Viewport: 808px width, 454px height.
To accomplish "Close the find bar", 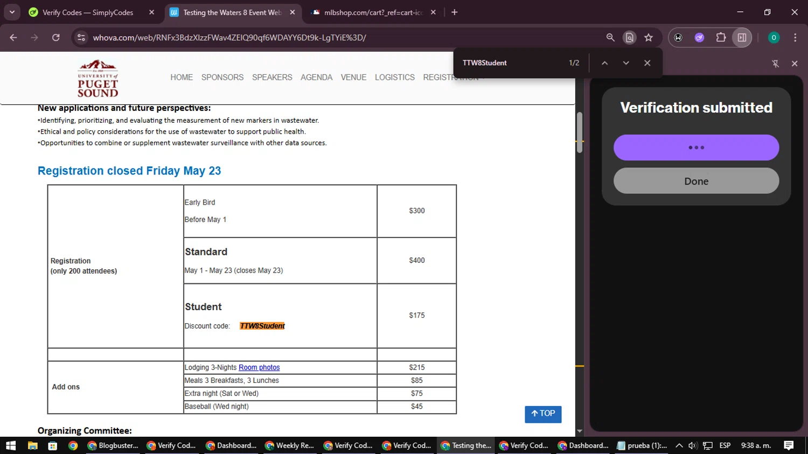I will click(647, 63).
